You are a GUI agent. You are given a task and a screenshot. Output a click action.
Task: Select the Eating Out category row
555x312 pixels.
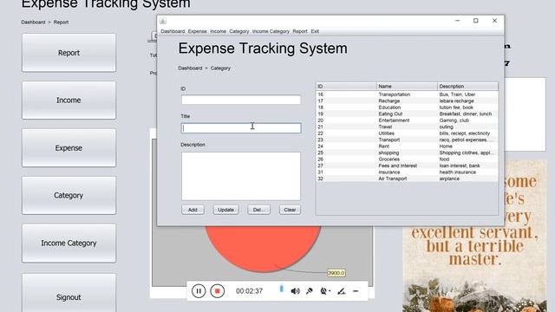tap(407, 114)
